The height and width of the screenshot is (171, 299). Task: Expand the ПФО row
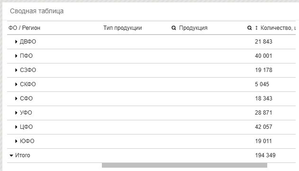pos(16,56)
